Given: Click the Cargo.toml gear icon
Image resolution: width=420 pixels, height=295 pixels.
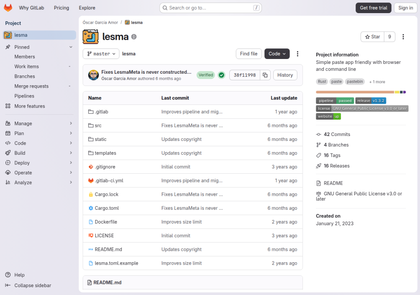Looking at the screenshot, I should (x=91, y=208).
